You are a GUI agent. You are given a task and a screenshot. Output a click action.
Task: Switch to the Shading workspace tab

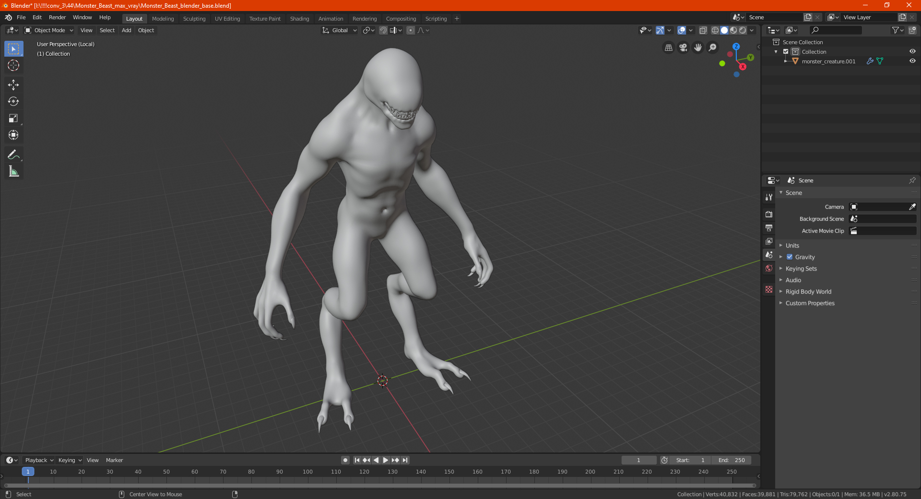tap(299, 19)
